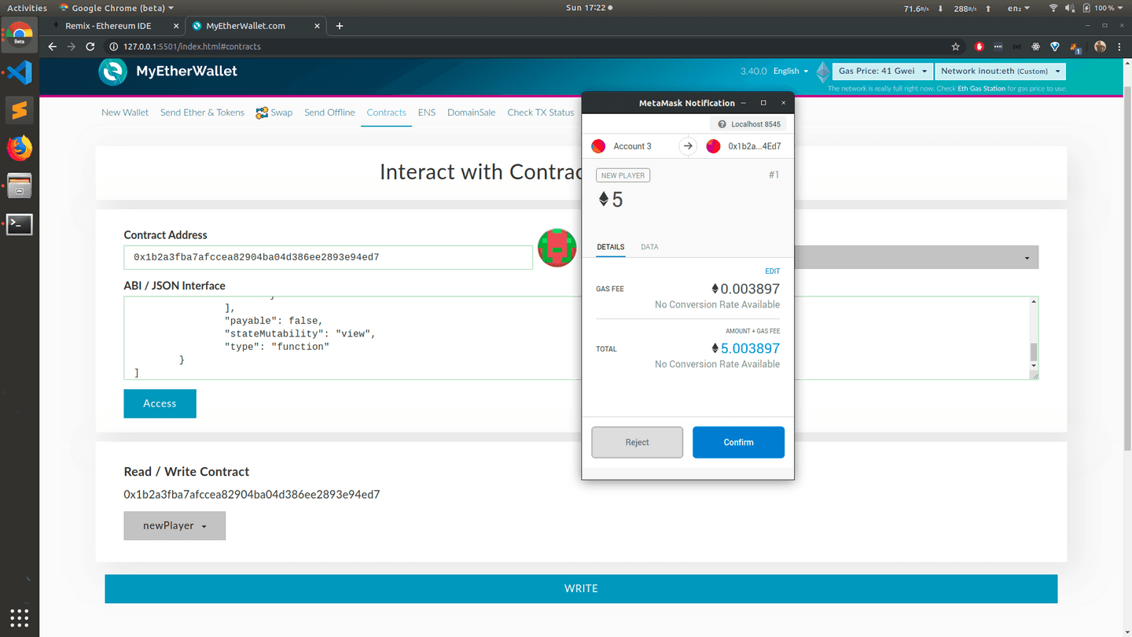Open Check TX Status tab

[x=541, y=112]
